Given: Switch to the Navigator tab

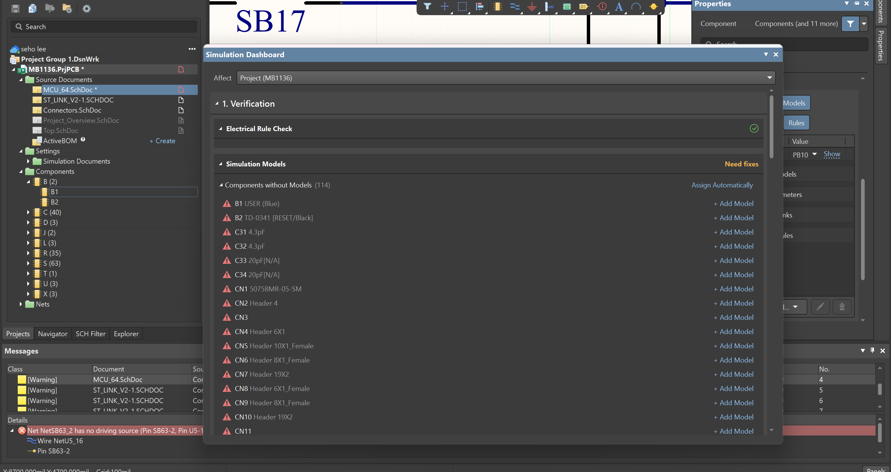Looking at the screenshot, I should (x=52, y=333).
